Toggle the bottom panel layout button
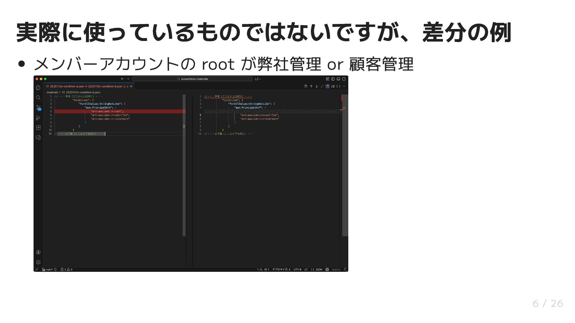 coord(338,79)
